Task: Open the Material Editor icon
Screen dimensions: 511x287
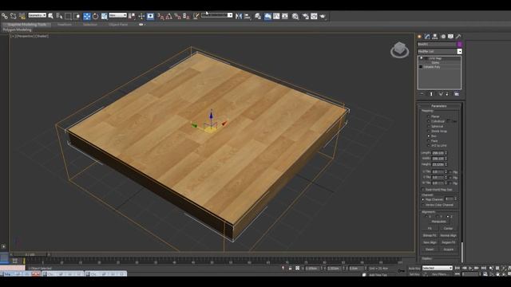Action: [x=295, y=16]
